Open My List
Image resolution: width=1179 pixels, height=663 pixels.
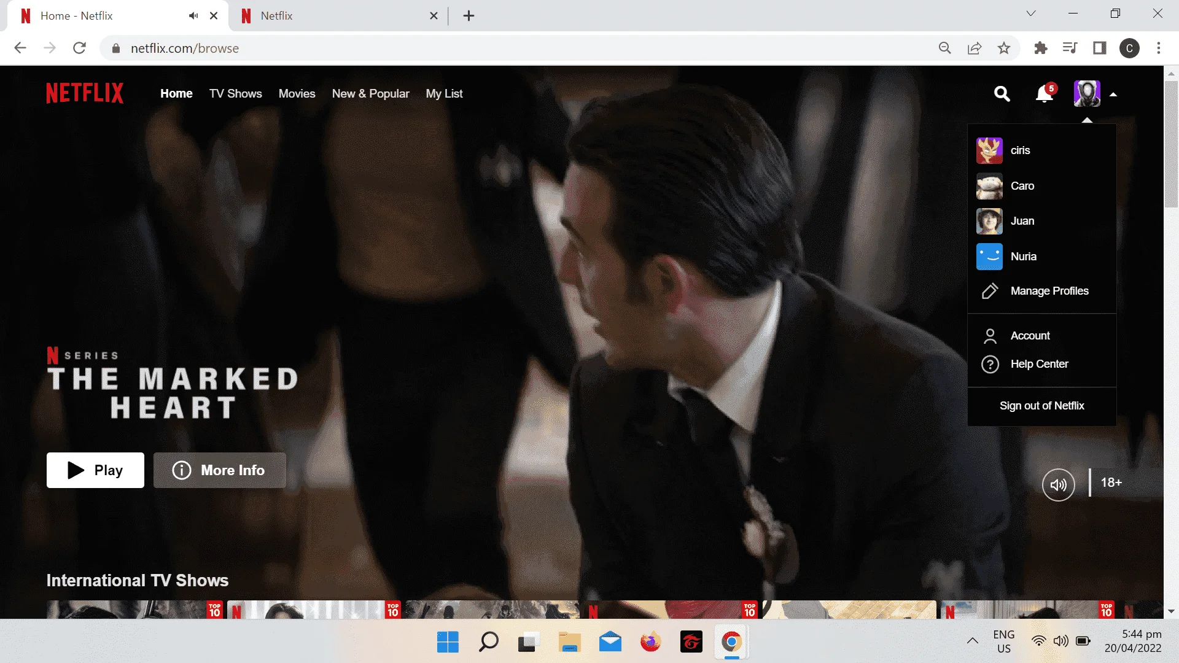444,94
